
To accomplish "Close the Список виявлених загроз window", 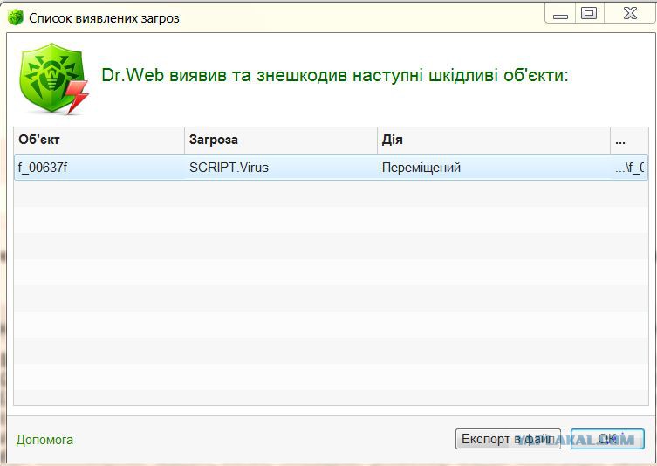I will (629, 14).
